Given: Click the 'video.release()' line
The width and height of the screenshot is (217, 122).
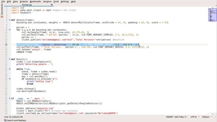Looking at the screenshot, I should point(26,89).
